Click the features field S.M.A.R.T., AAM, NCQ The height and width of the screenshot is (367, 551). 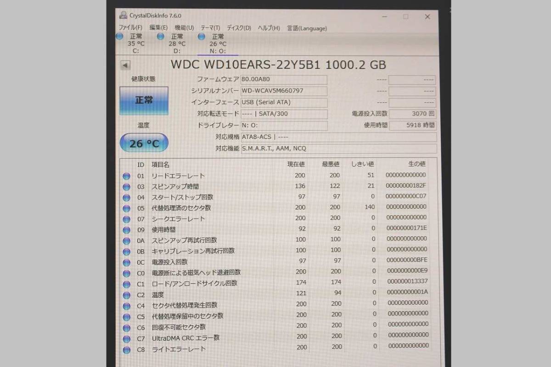pos(338,148)
